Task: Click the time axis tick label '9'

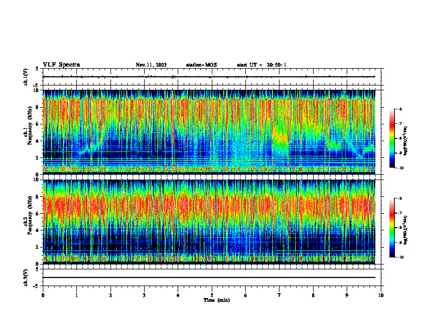Action: (x=347, y=295)
